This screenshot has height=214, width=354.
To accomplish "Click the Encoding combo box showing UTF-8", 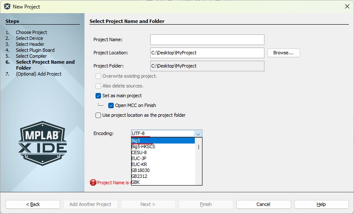I will [167, 133].
